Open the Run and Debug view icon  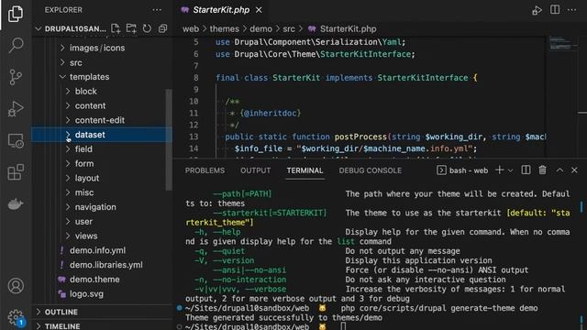pyautogui.click(x=16, y=109)
